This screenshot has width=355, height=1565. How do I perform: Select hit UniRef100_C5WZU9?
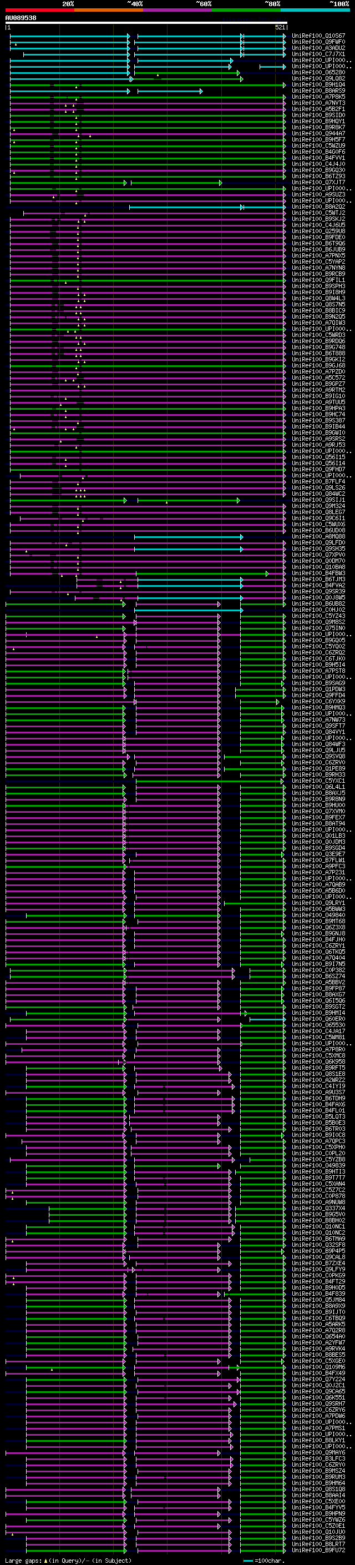coord(318,146)
